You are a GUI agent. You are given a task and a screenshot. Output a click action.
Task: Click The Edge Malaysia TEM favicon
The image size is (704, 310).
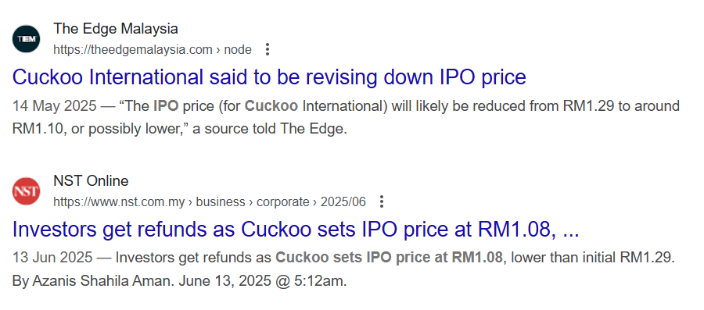tap(26, 39)
